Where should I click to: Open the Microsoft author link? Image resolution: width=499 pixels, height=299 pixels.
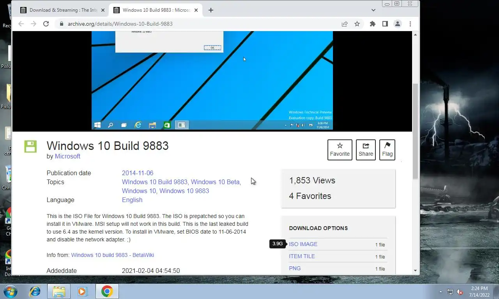[67, 156]
